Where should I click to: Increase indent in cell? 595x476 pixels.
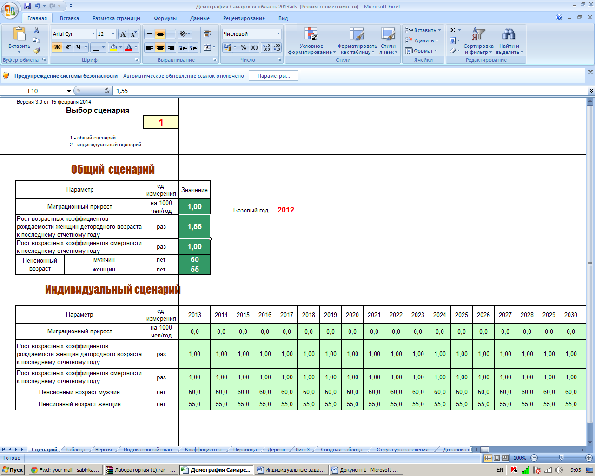(194, 47)
